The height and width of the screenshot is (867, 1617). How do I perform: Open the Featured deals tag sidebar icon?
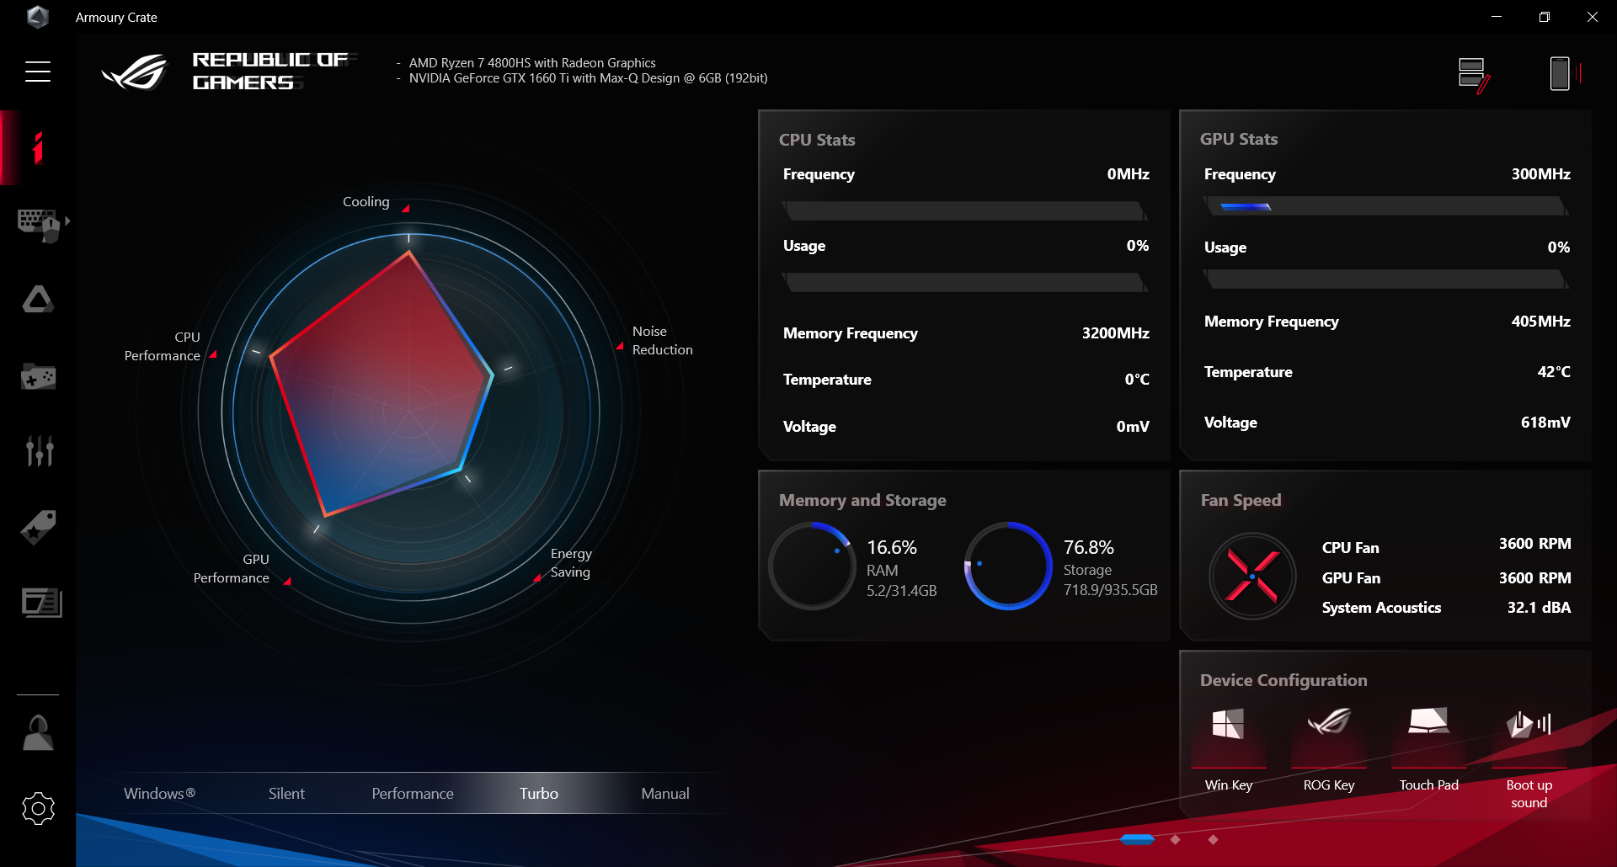[39, 527]
